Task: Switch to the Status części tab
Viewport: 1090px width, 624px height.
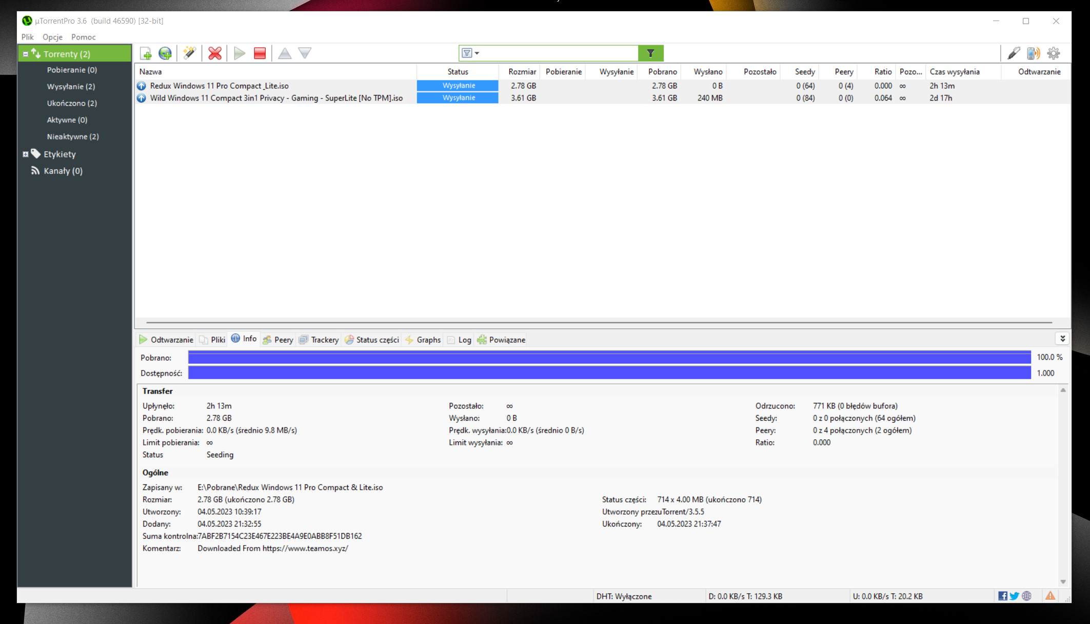Action: pyautogui.click(x=372, y=340)
